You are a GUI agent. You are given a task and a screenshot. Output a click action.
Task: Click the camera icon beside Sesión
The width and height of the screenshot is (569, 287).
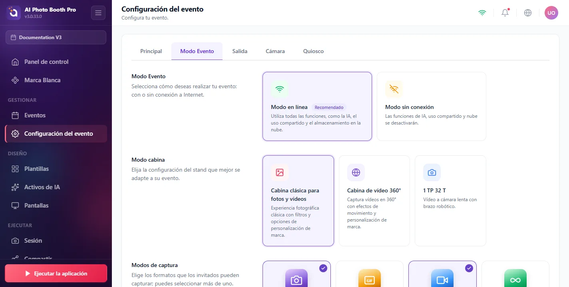click(x=15, y=241)
